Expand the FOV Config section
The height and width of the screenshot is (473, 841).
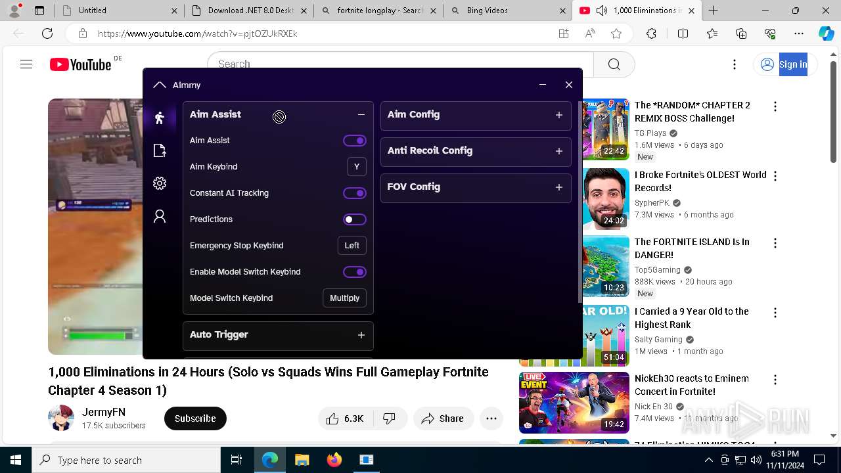click(559, 187)
